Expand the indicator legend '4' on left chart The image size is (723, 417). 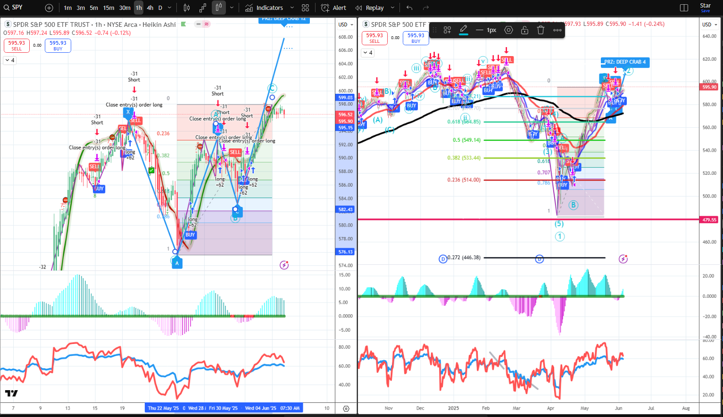coord(10,60)
